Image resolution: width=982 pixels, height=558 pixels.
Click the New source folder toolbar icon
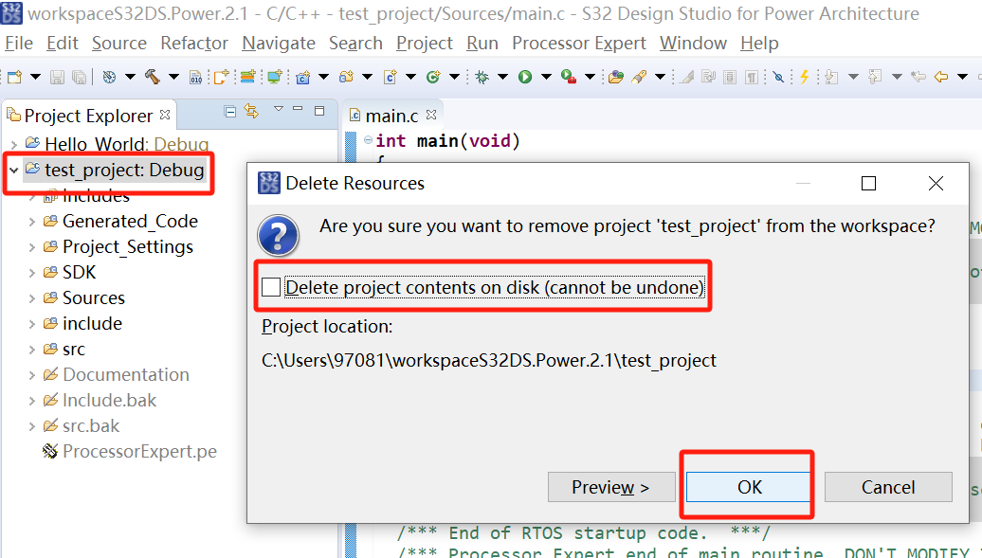346,77
